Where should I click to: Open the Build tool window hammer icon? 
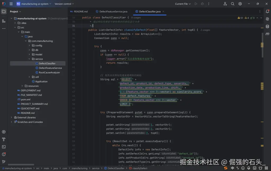4,139
